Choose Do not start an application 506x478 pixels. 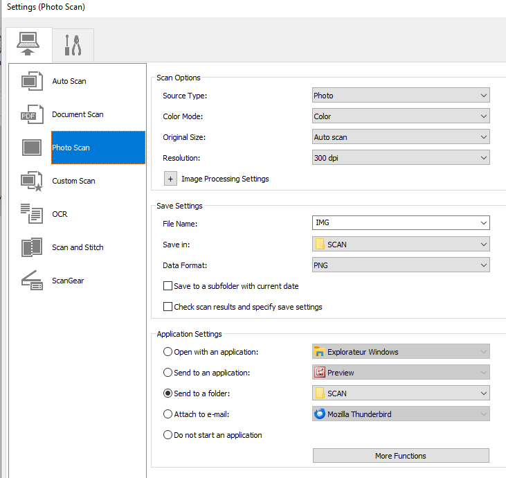pyautogui.click(x=168, y=435)
